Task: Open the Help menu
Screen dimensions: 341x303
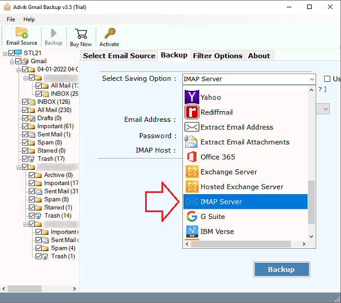Action: [x=29, y=19]
